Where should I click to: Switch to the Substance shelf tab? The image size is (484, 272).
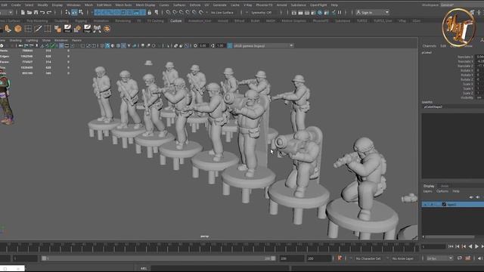click(343, 21)
